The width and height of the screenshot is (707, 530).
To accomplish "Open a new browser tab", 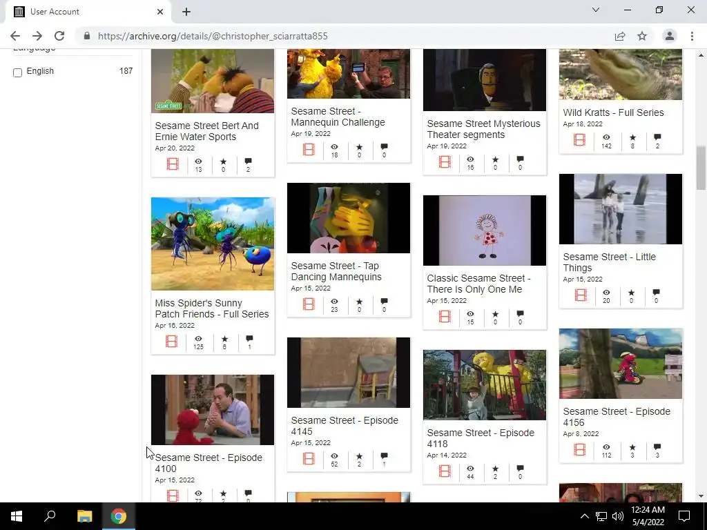I will (186, 12).
